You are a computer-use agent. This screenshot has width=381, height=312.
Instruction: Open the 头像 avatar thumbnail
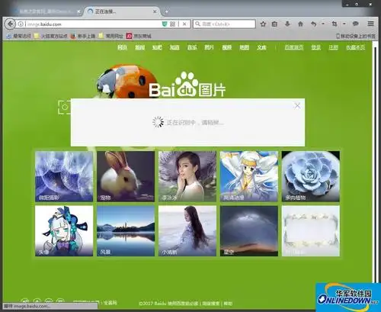(64, 231)
